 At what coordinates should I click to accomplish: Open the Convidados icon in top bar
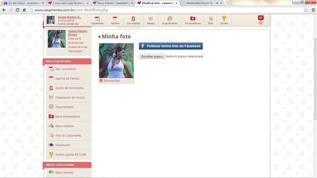[133, 19]
